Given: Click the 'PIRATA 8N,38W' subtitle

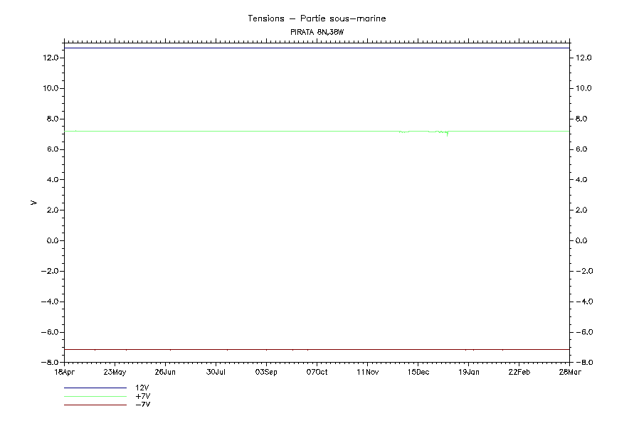Looking at the screenshot, I should [317, 32].
